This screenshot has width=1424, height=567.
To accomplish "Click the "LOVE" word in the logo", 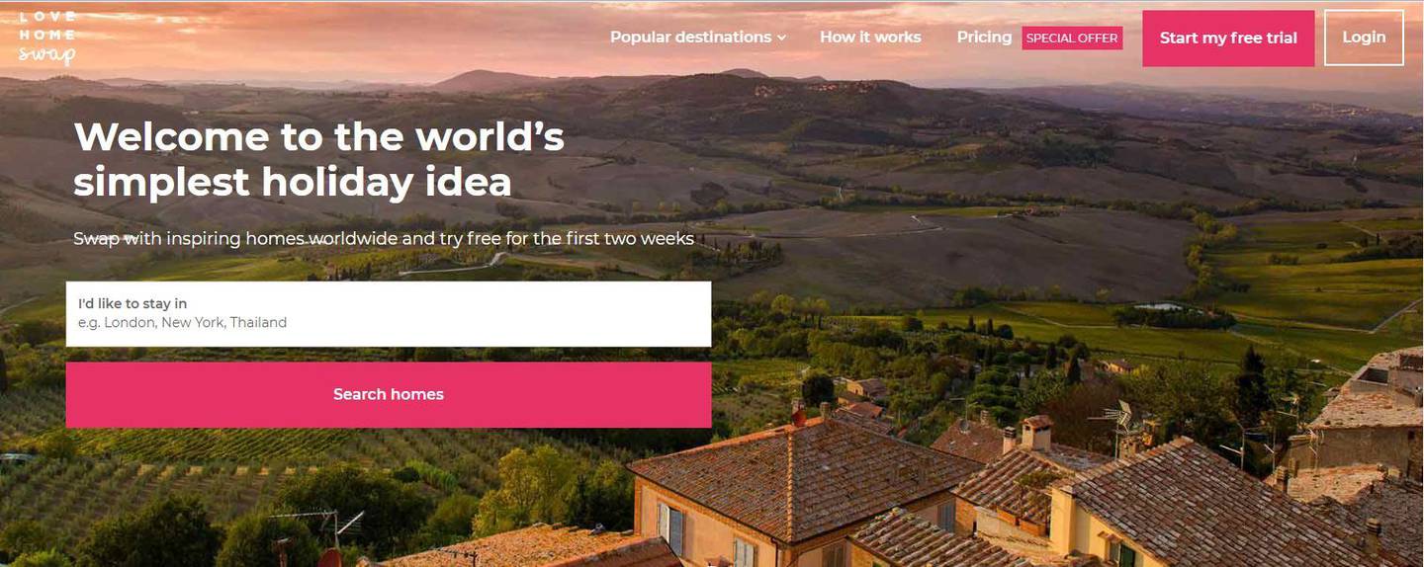I will click(x=46, y=17).
